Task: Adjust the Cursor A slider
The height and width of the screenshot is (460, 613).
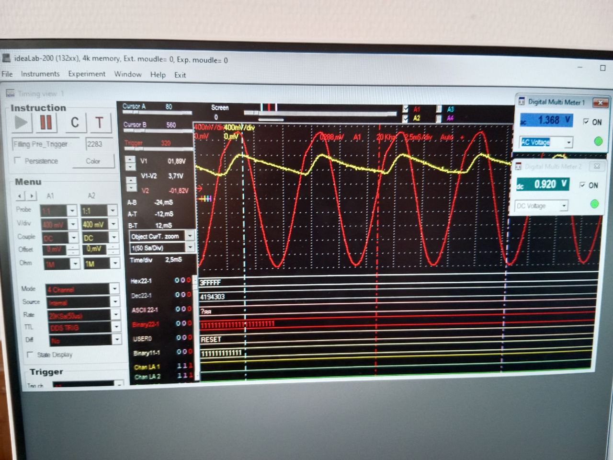Action: (158, 113)
